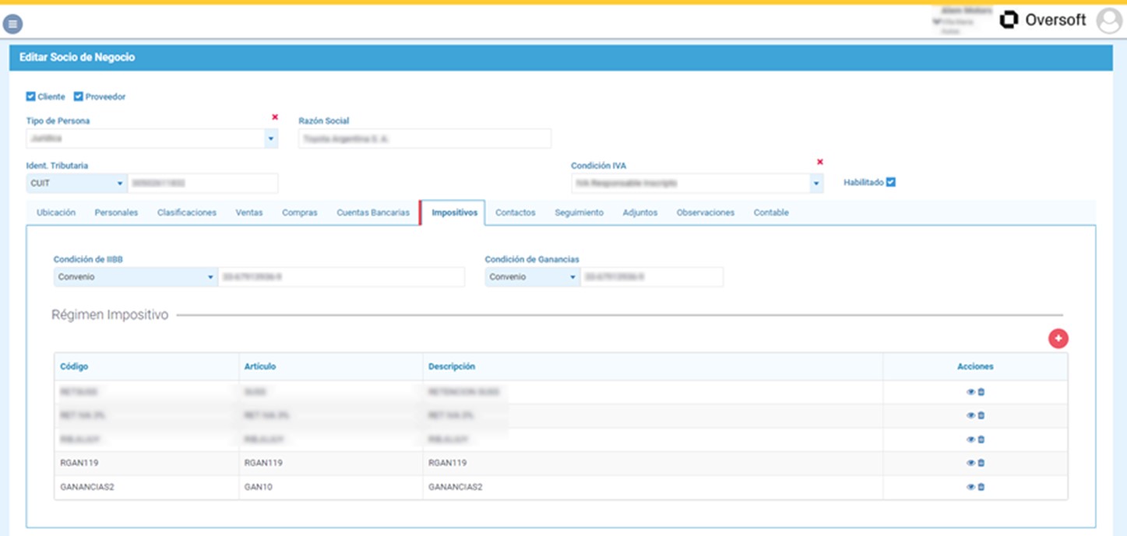Delete the second table row
Screen dimensions: 1127x536
(x=981, y=415)
